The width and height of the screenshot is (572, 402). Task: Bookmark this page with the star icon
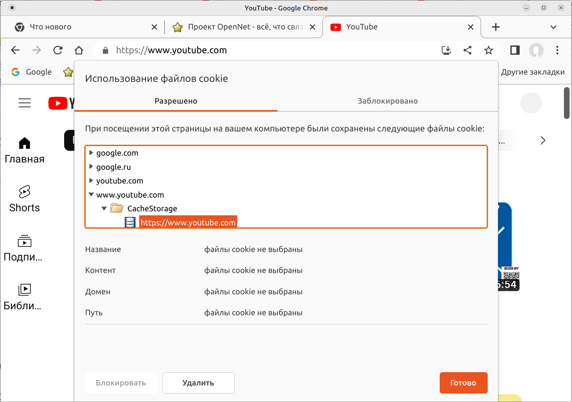[x=488, y=50]
